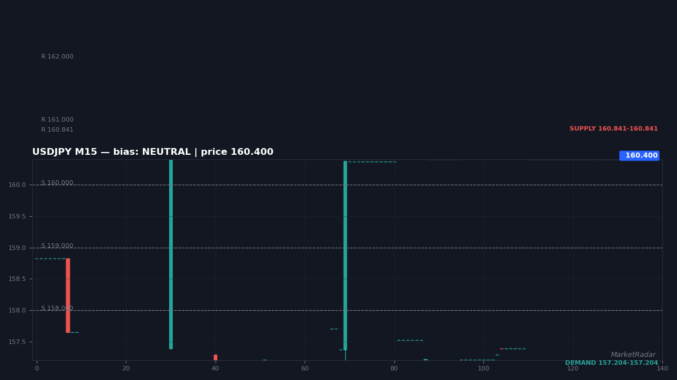
Task: Click the 120 tick on the bar axis
Action: pos(573,369)
